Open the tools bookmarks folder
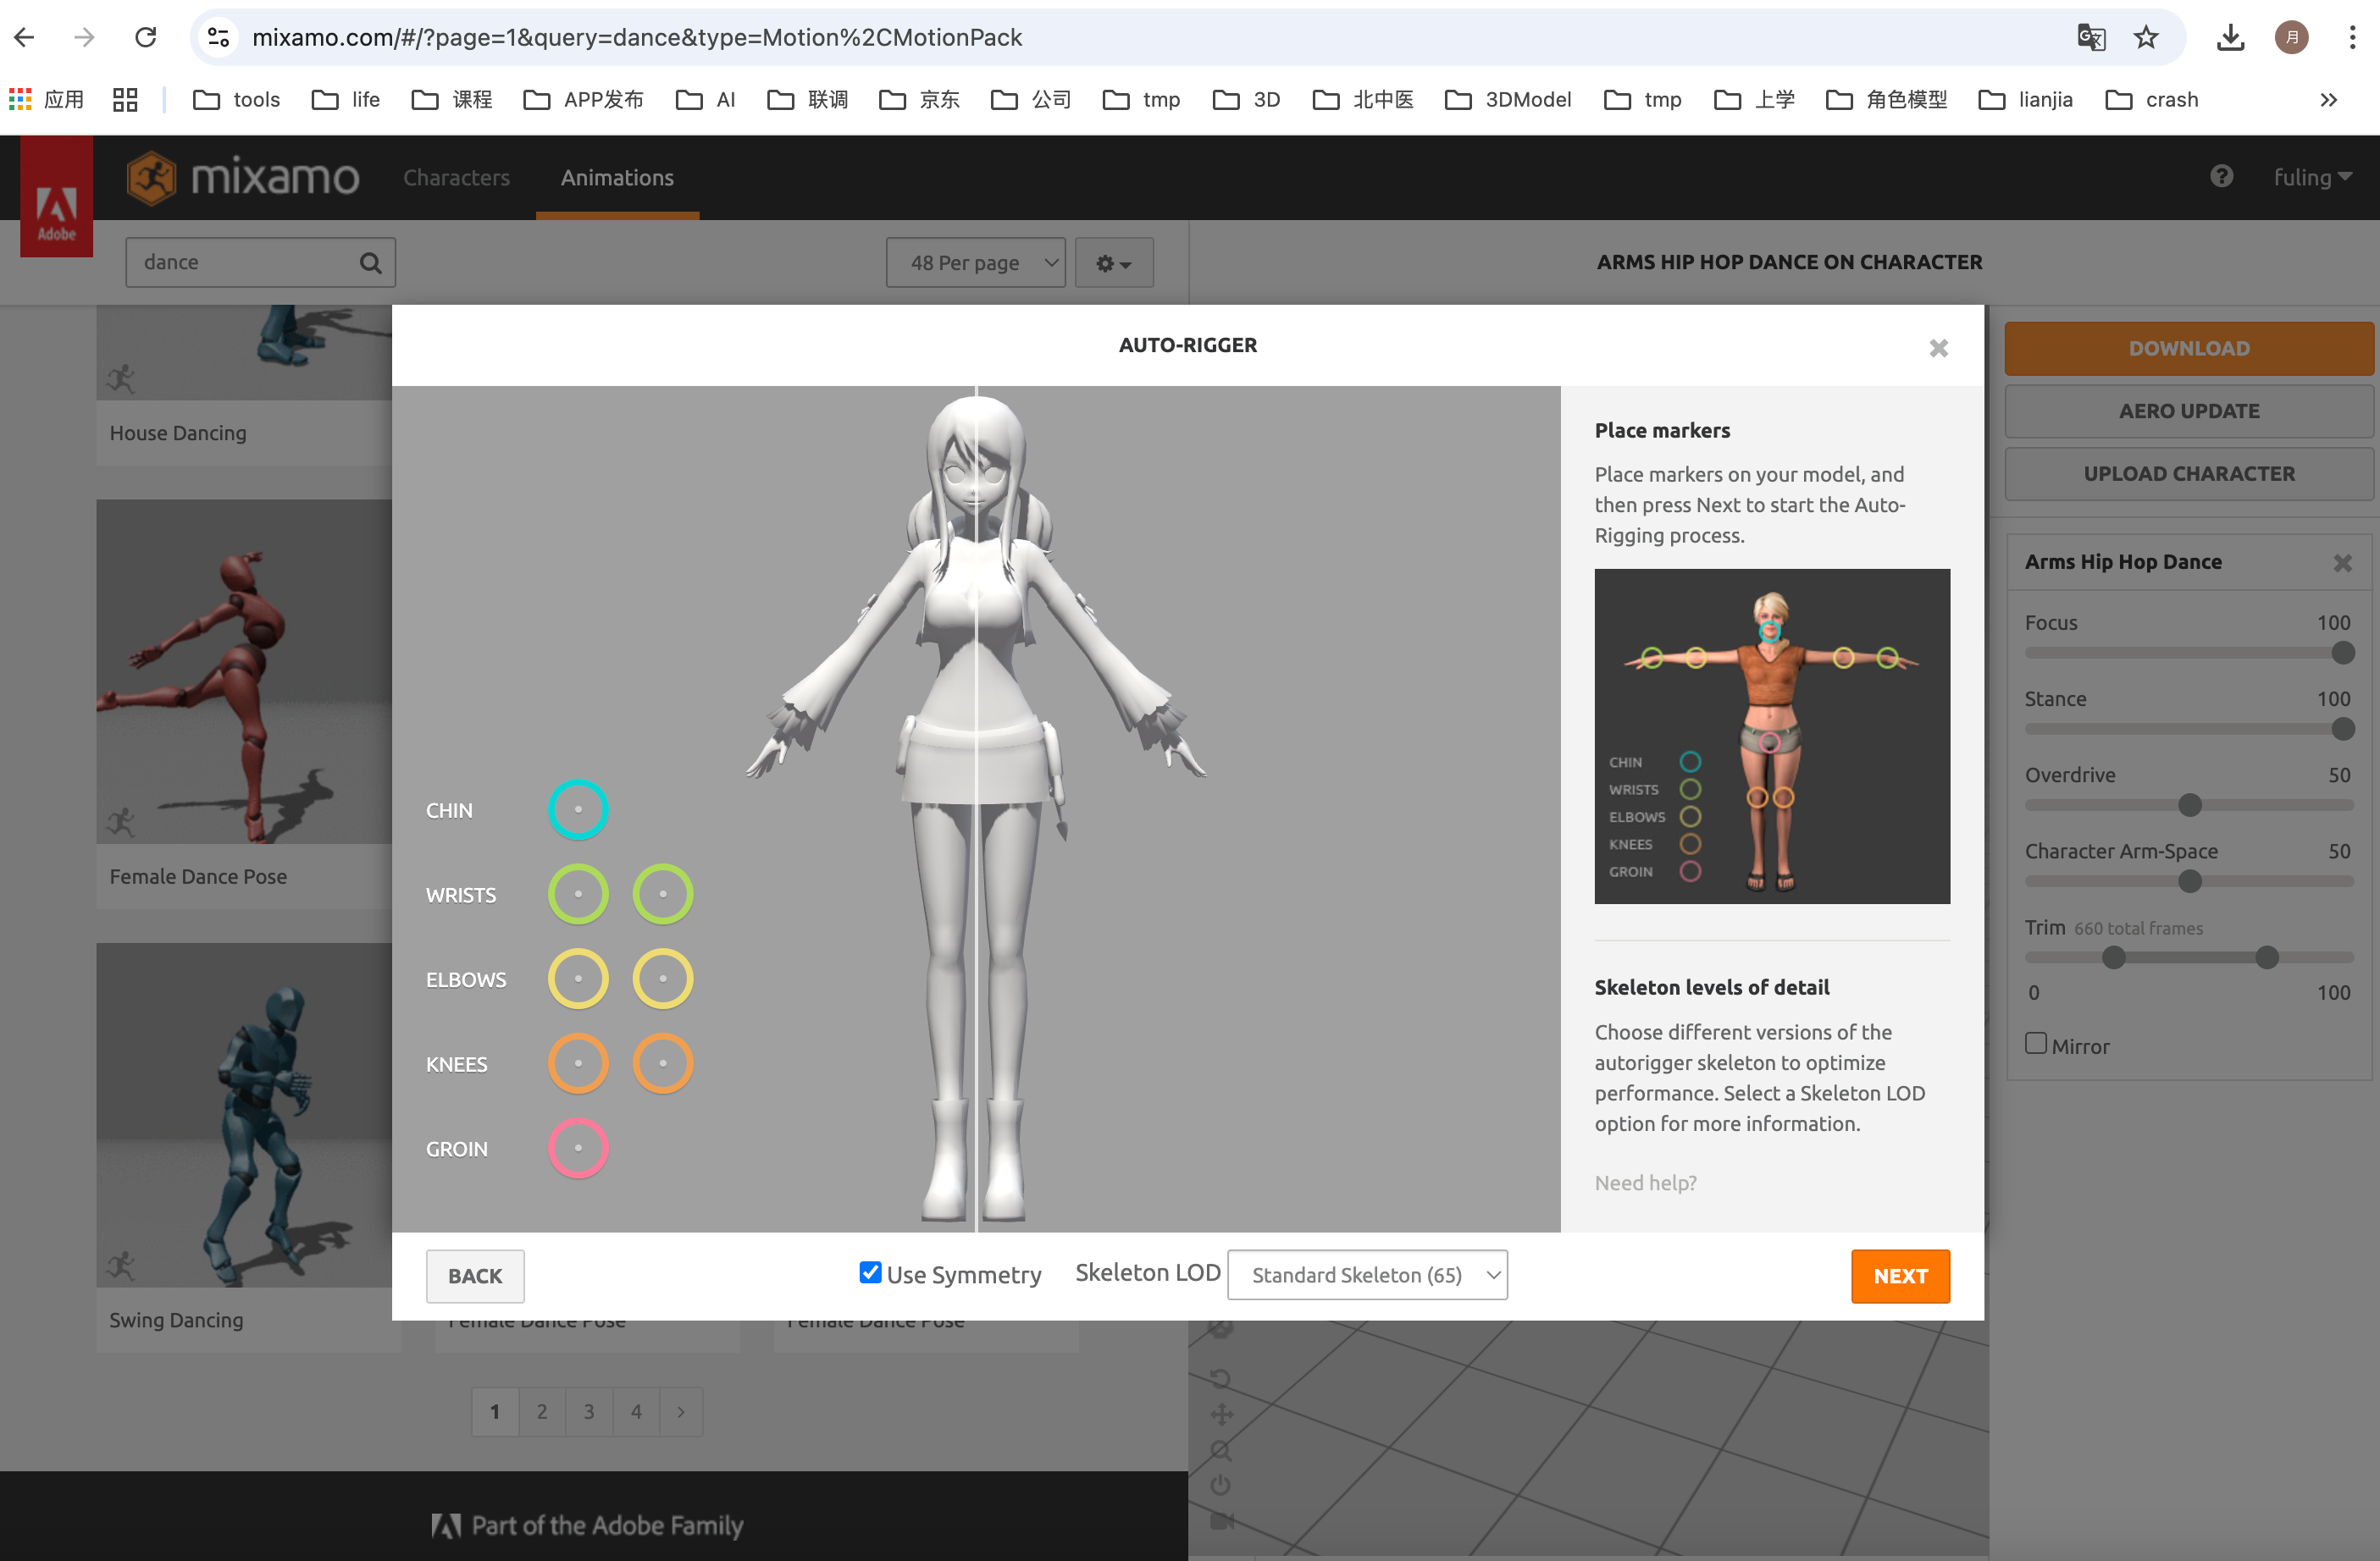Viewport: 2380px width, 1561px height. (x=236, y=99)
